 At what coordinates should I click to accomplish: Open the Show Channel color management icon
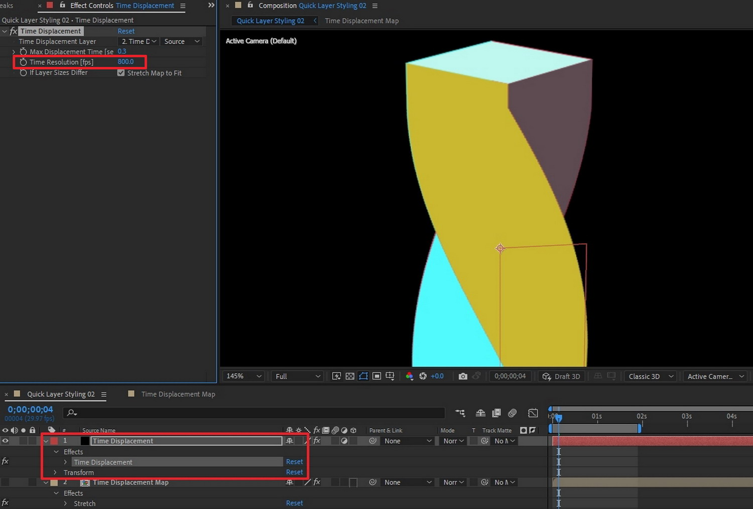[409, 376]
